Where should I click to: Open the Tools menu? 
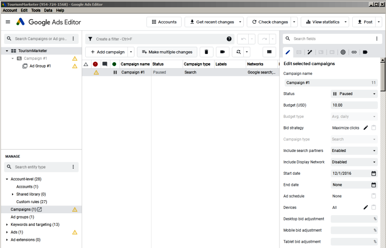(x=36, y=10)
